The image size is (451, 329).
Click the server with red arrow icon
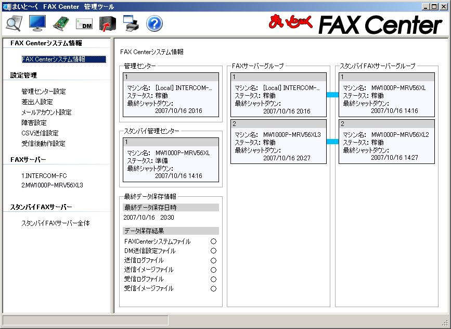click(x=108, y=23)
